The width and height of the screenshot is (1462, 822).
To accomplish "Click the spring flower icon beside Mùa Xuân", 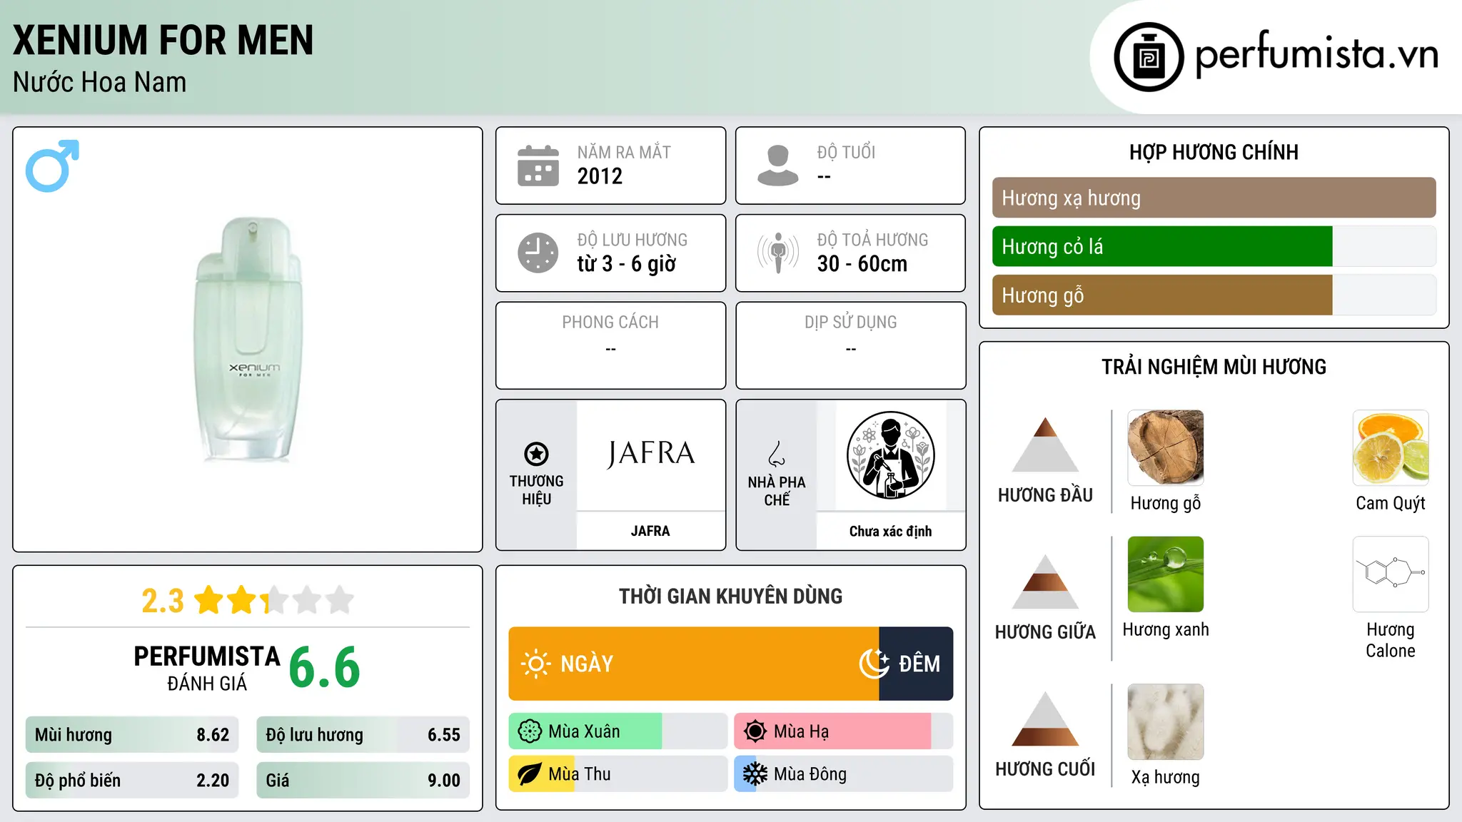I will [x=530, y=731].
